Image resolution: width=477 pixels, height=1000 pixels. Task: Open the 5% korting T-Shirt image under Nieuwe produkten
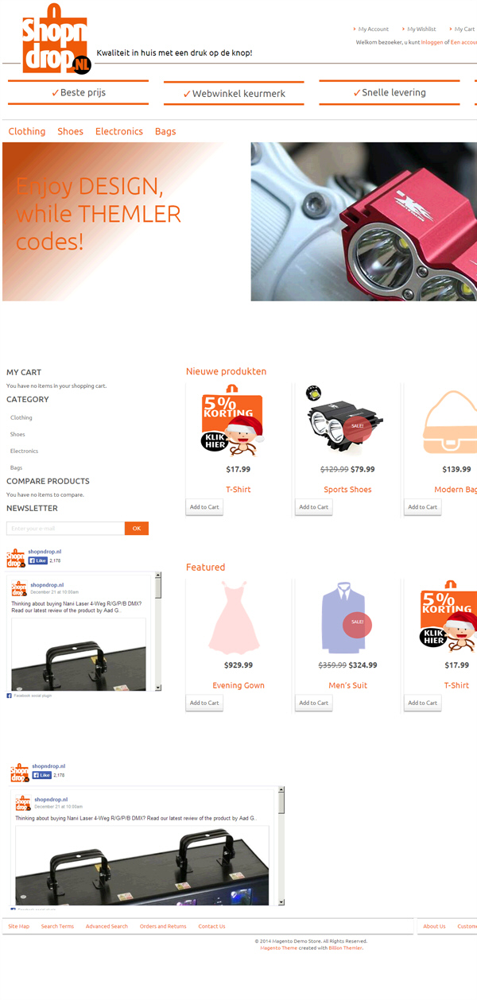(232, 423)
